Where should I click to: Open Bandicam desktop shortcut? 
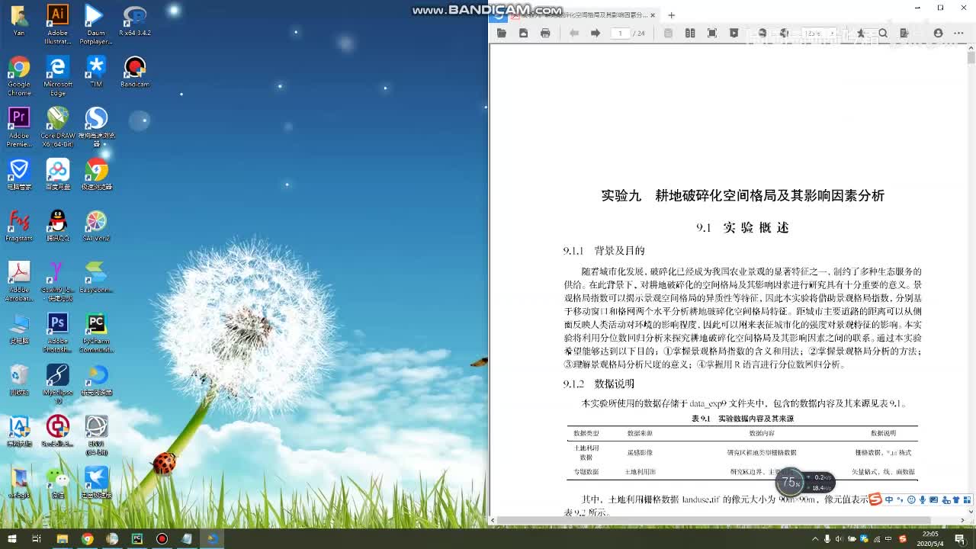click(135, 72)
